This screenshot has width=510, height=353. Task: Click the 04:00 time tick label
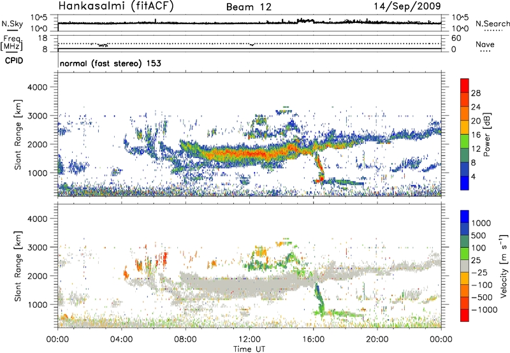[121, 340]
